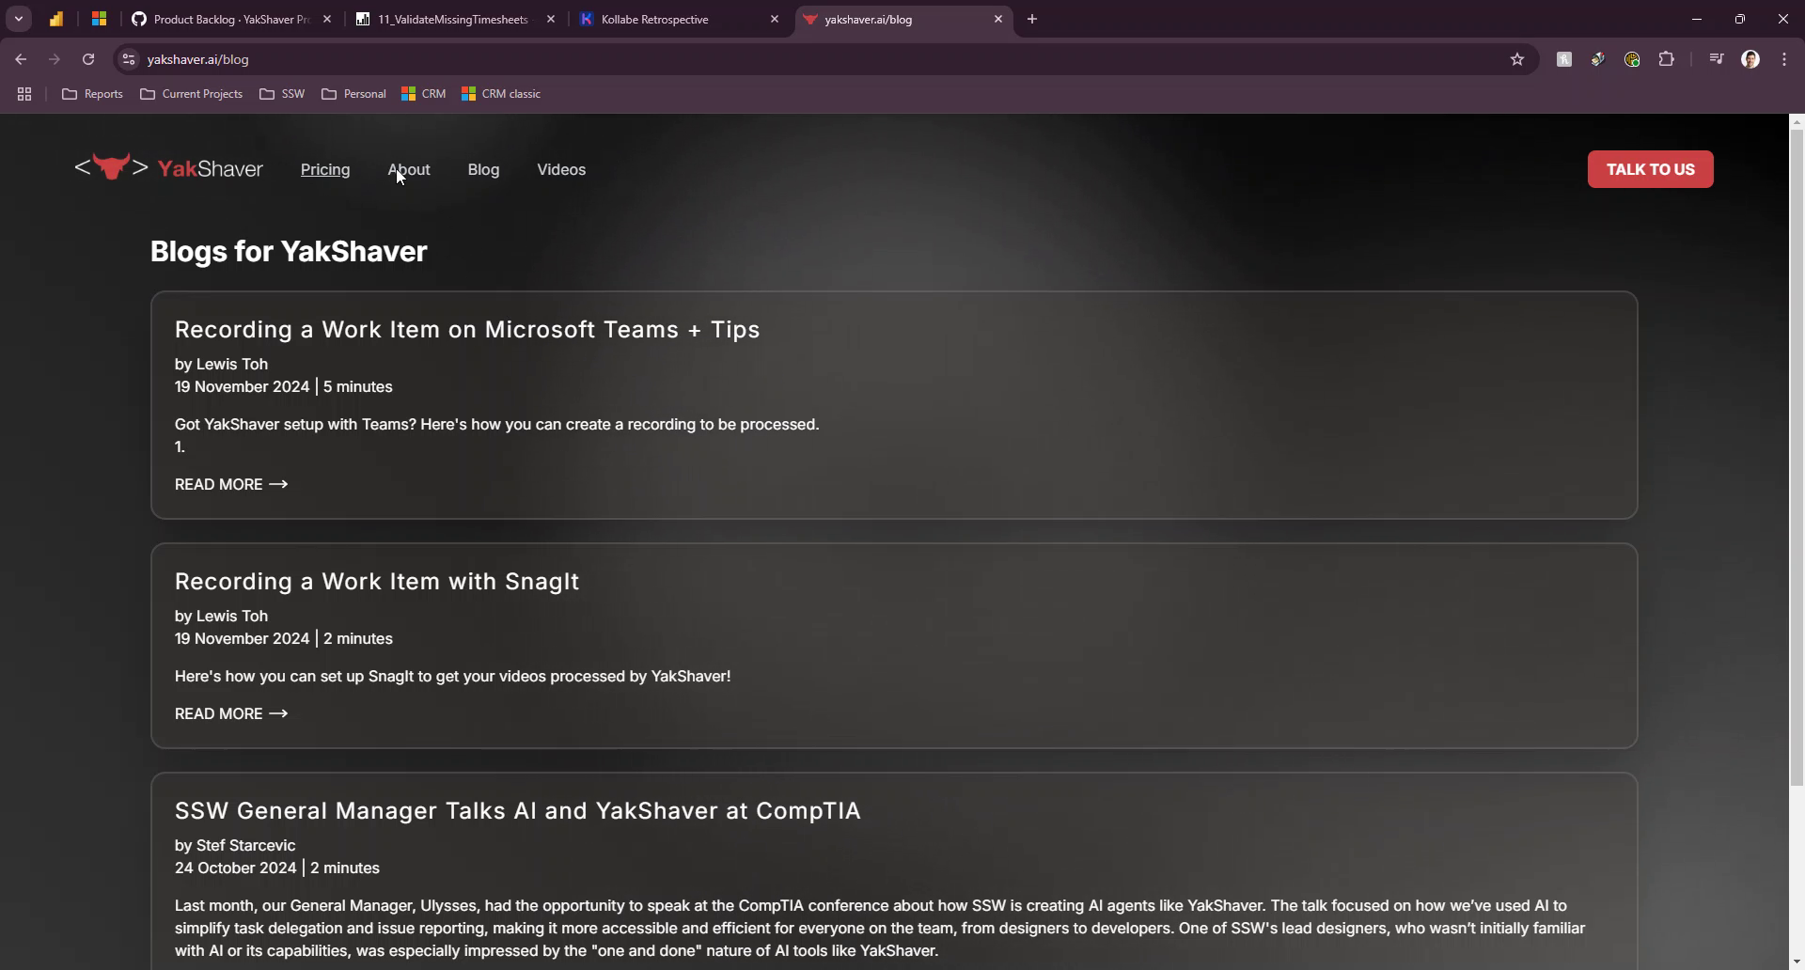This screenshot has height=970, width=1805.
Task: Open the apps grid in bookmarks bar
Action: (24, 94)
